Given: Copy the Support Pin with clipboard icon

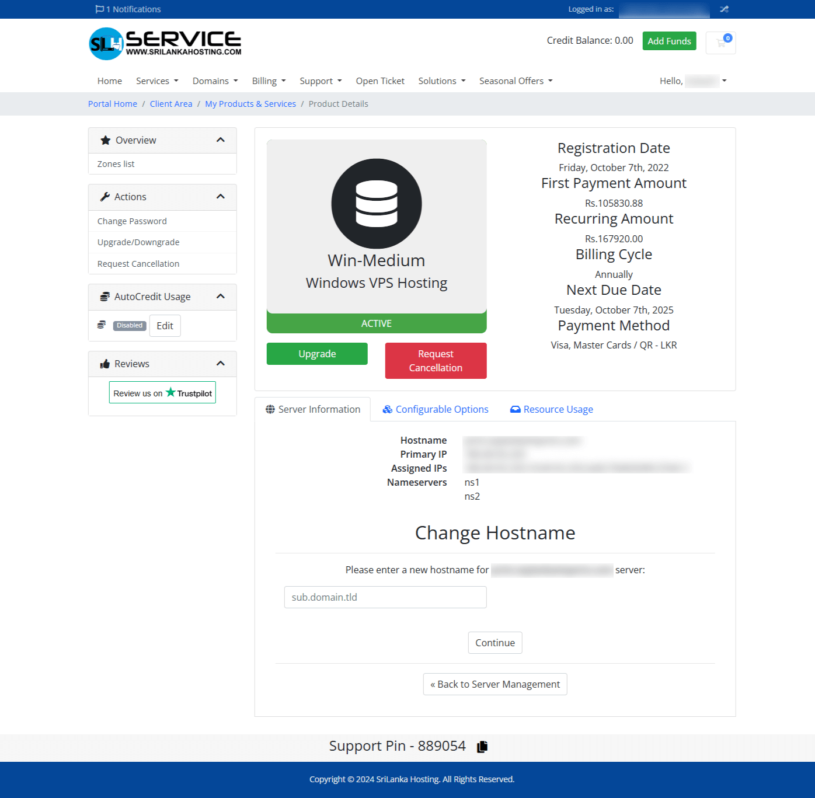Looking at the screenshot, I should (x=482, y=747).
